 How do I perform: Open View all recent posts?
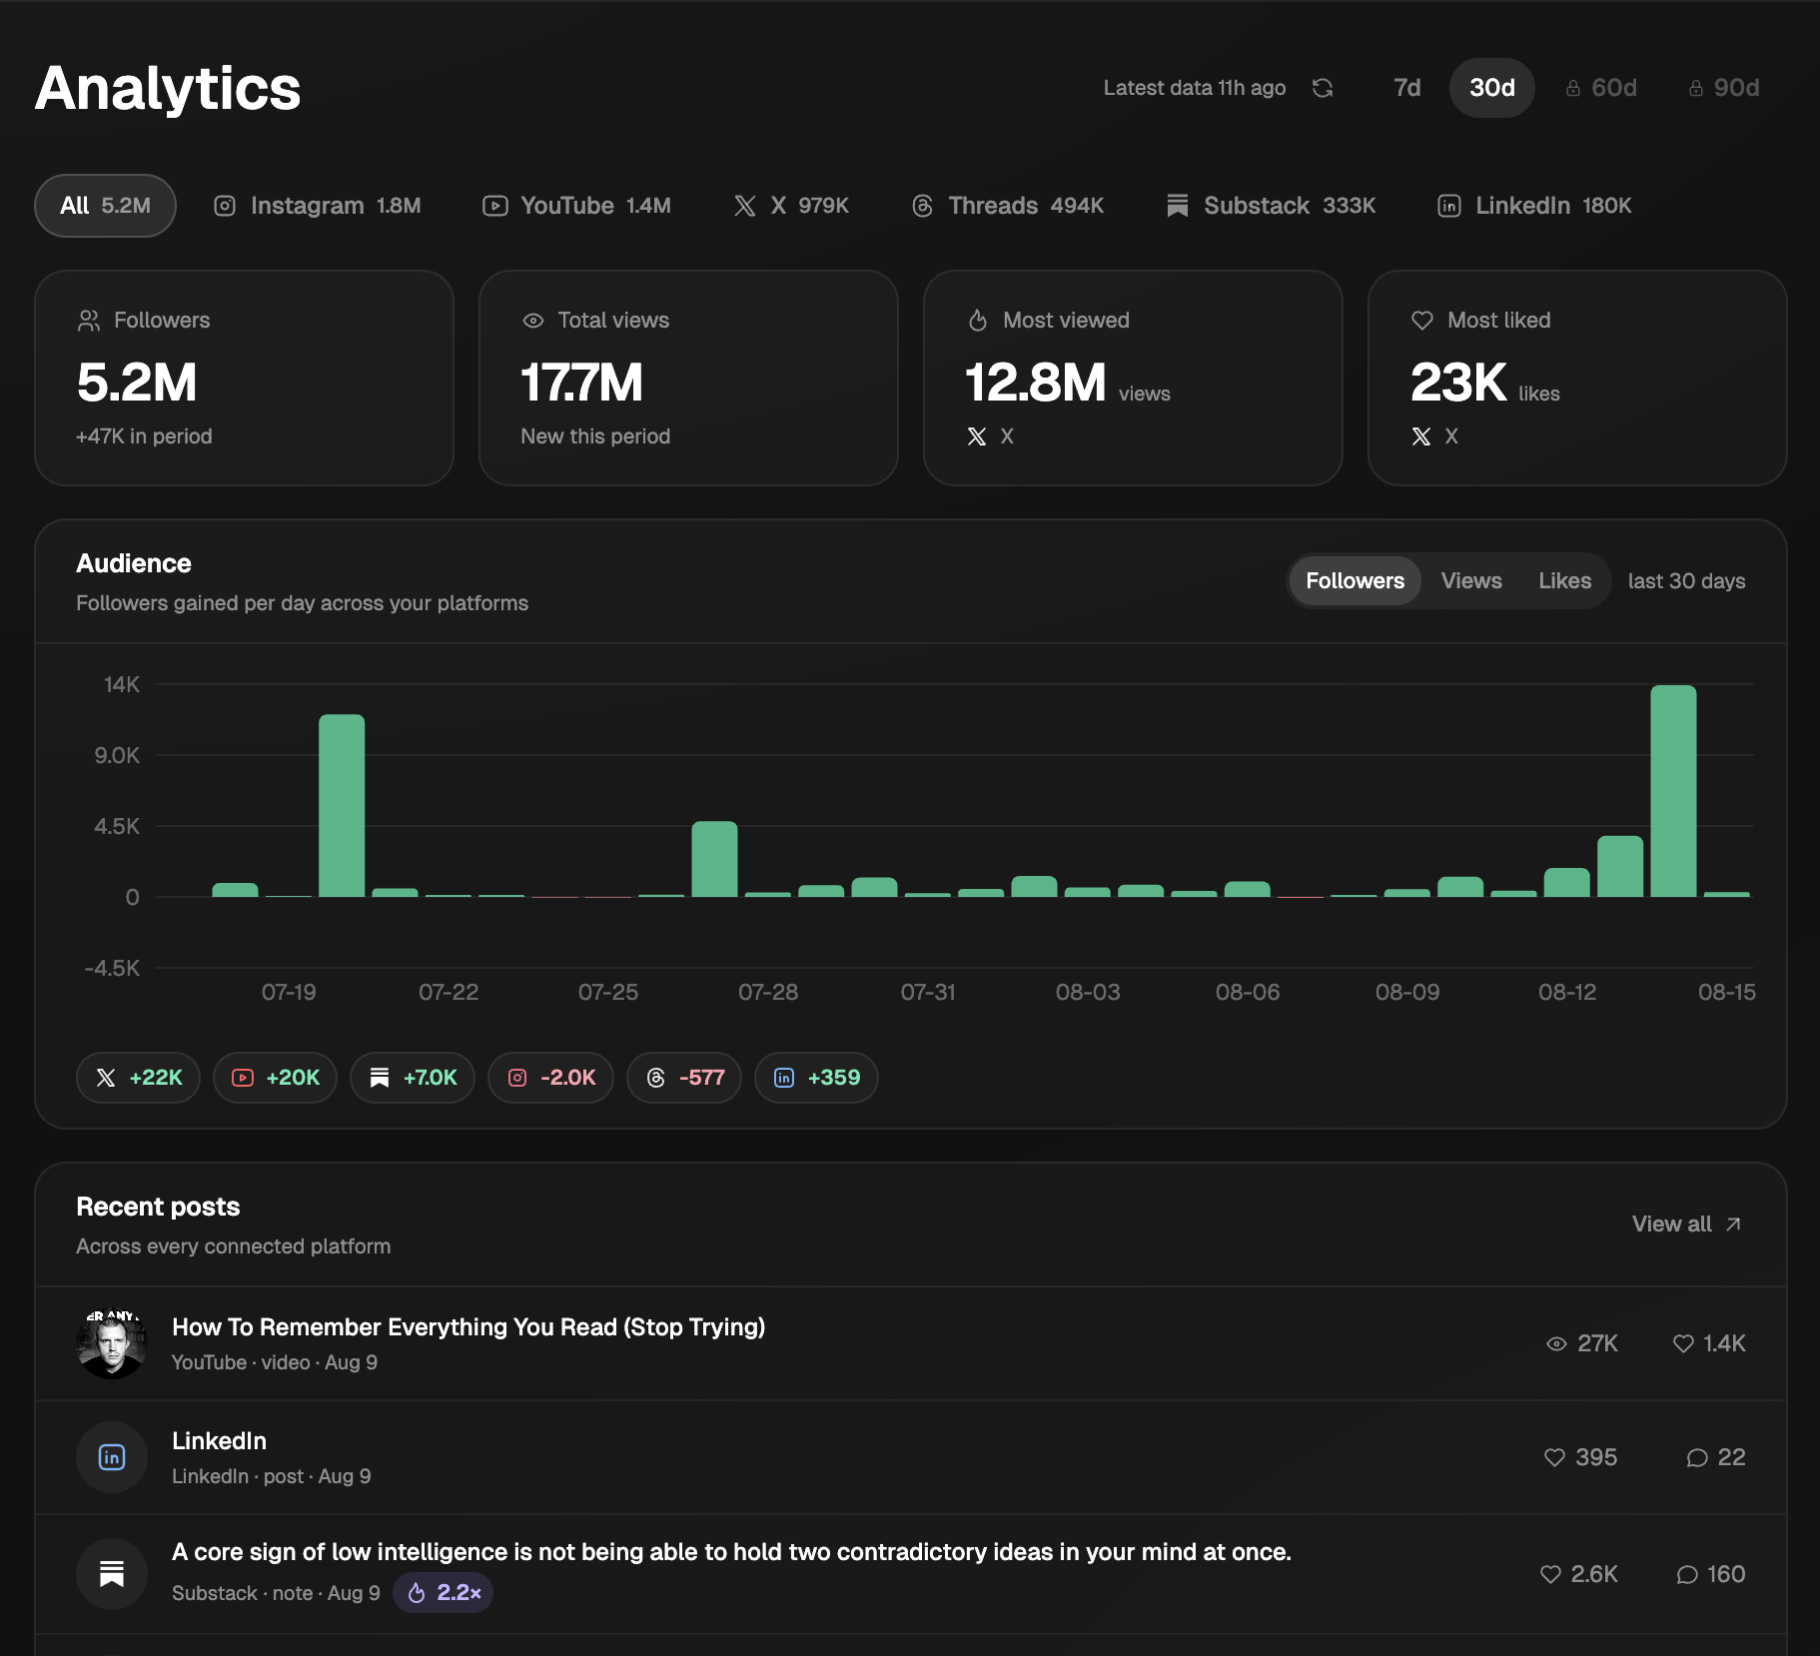click(1687, 1225)
